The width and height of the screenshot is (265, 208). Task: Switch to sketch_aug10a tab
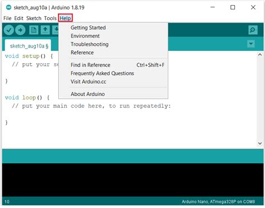click(x=28, y=45)
